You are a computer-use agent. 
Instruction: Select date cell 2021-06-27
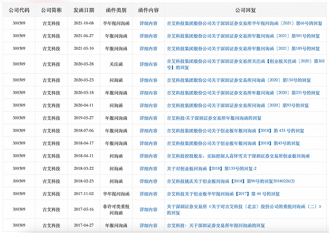click(x=84, y=36)
